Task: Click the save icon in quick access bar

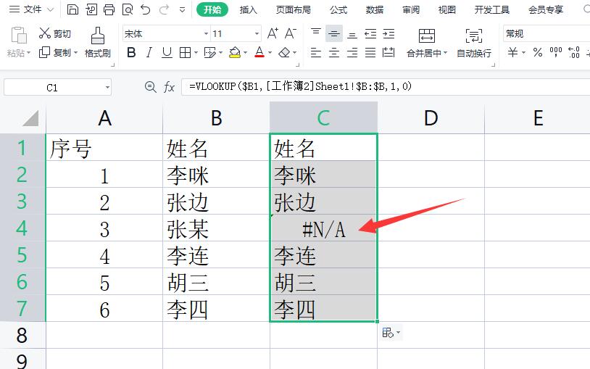Action: click(x=72, y=9)
